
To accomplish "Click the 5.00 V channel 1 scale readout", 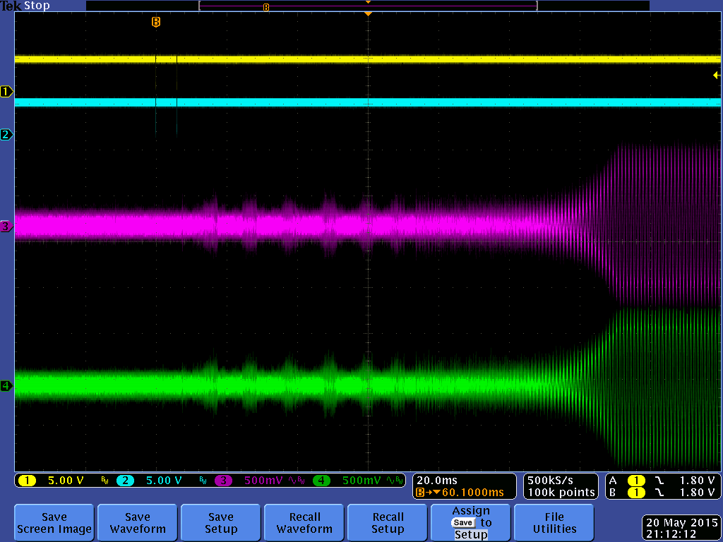I will pos(66,481).
